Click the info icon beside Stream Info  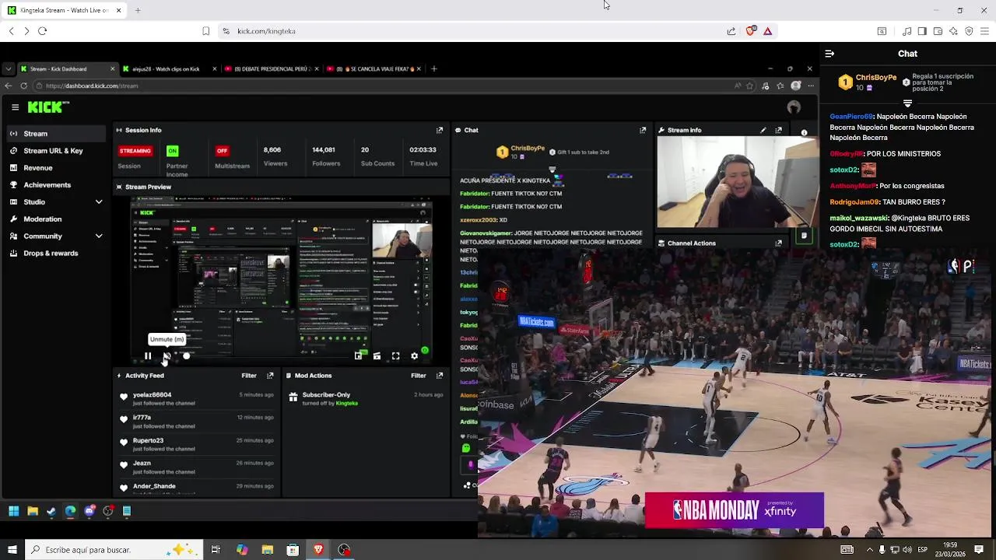tap(804, 132)
